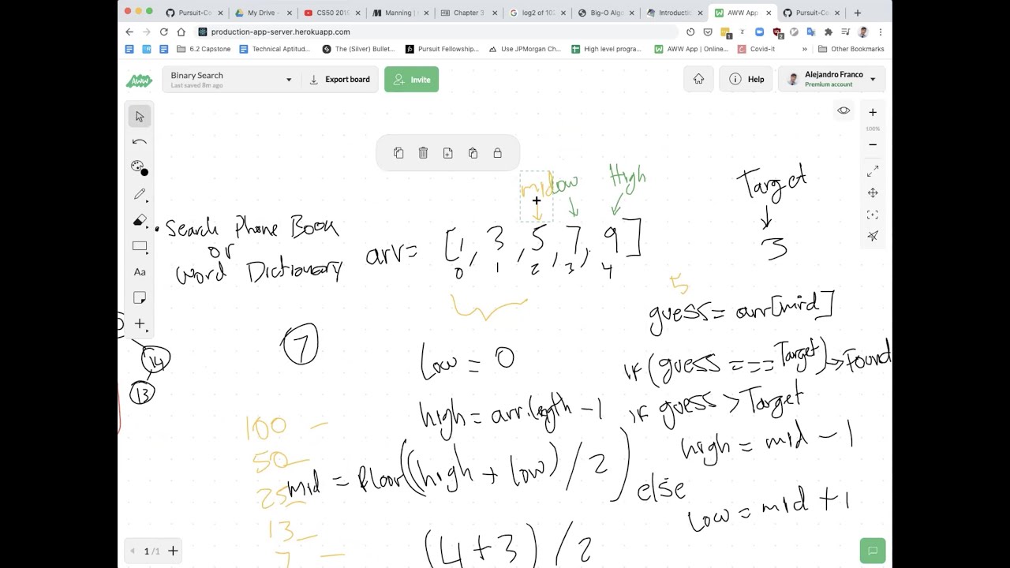This screenshot has height=568, width=1010.
Task: Click the Zoom extension icon
Action: (759, 32)
